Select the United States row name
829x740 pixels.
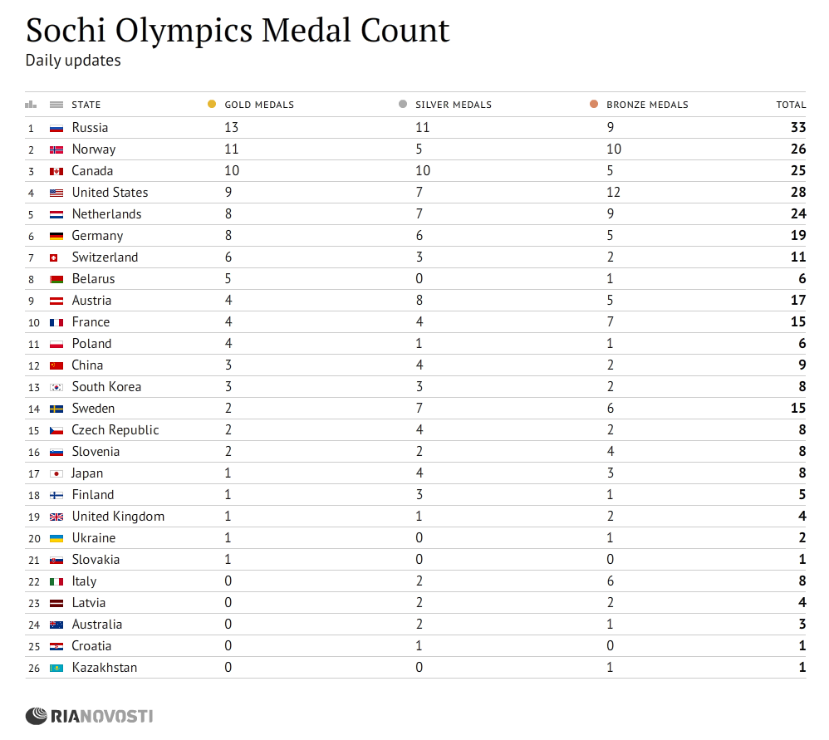(110, 193)
